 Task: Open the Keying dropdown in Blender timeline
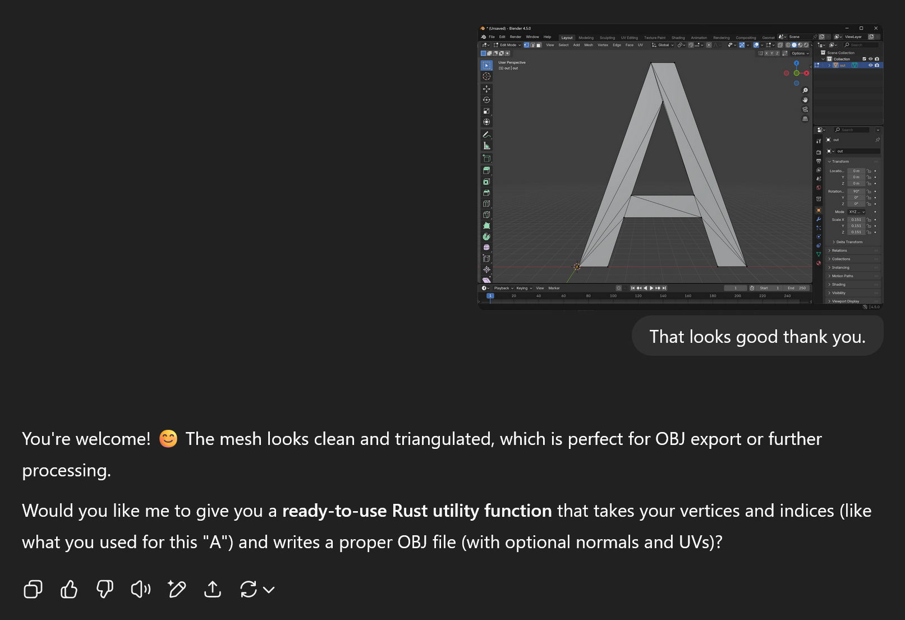(x=524, y=288)
